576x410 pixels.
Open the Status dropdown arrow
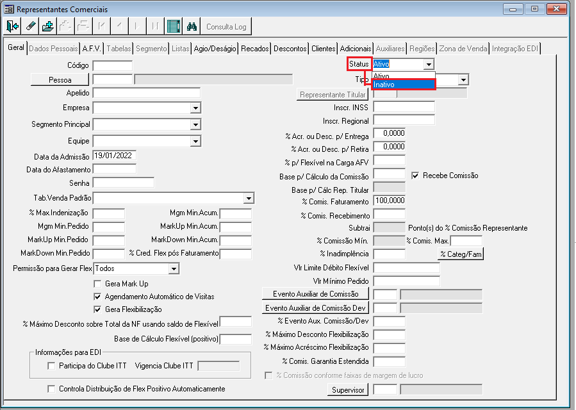point(429,64)
